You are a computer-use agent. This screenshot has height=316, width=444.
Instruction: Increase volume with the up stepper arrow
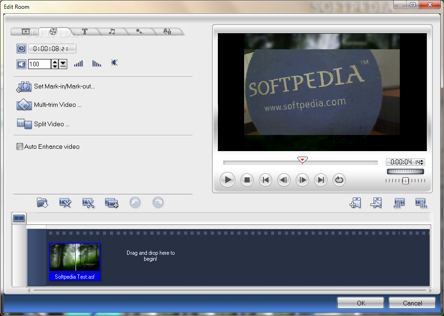(x=55, y=62)
